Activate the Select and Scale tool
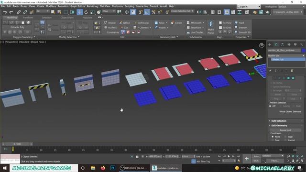Viewport: 306px width, 172px height. click(x=92, y=12)
